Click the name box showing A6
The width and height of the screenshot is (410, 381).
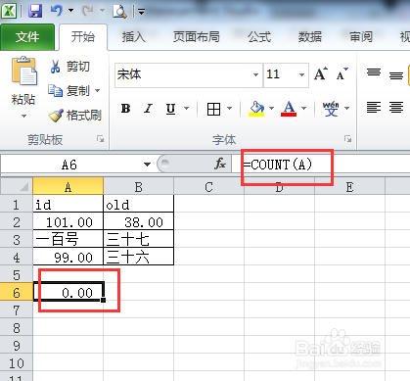point(69,165)
